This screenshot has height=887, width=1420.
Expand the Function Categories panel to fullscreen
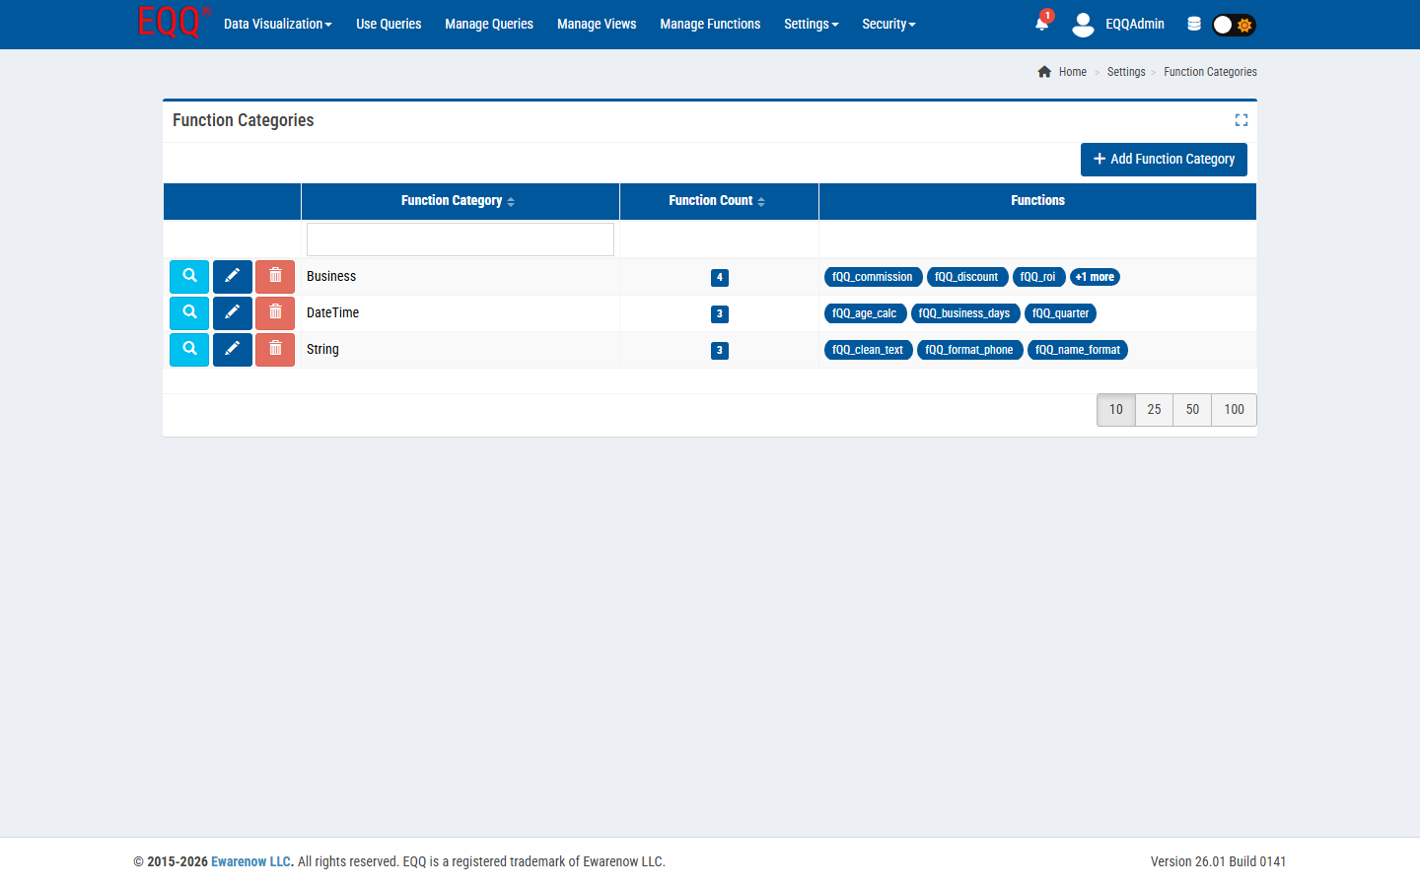point(1241,120)
